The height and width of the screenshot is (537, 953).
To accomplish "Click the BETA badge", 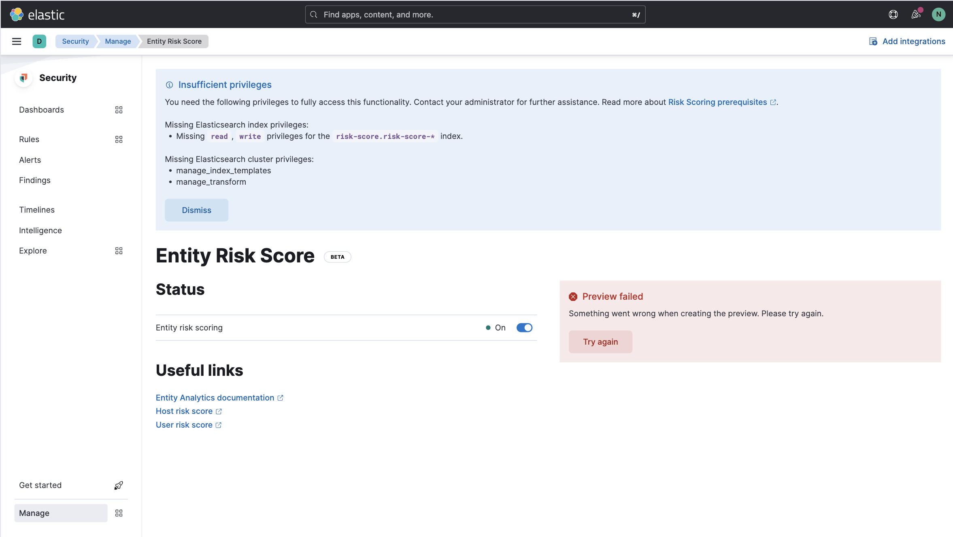I will pyautogui.click(x=337, y=257).
